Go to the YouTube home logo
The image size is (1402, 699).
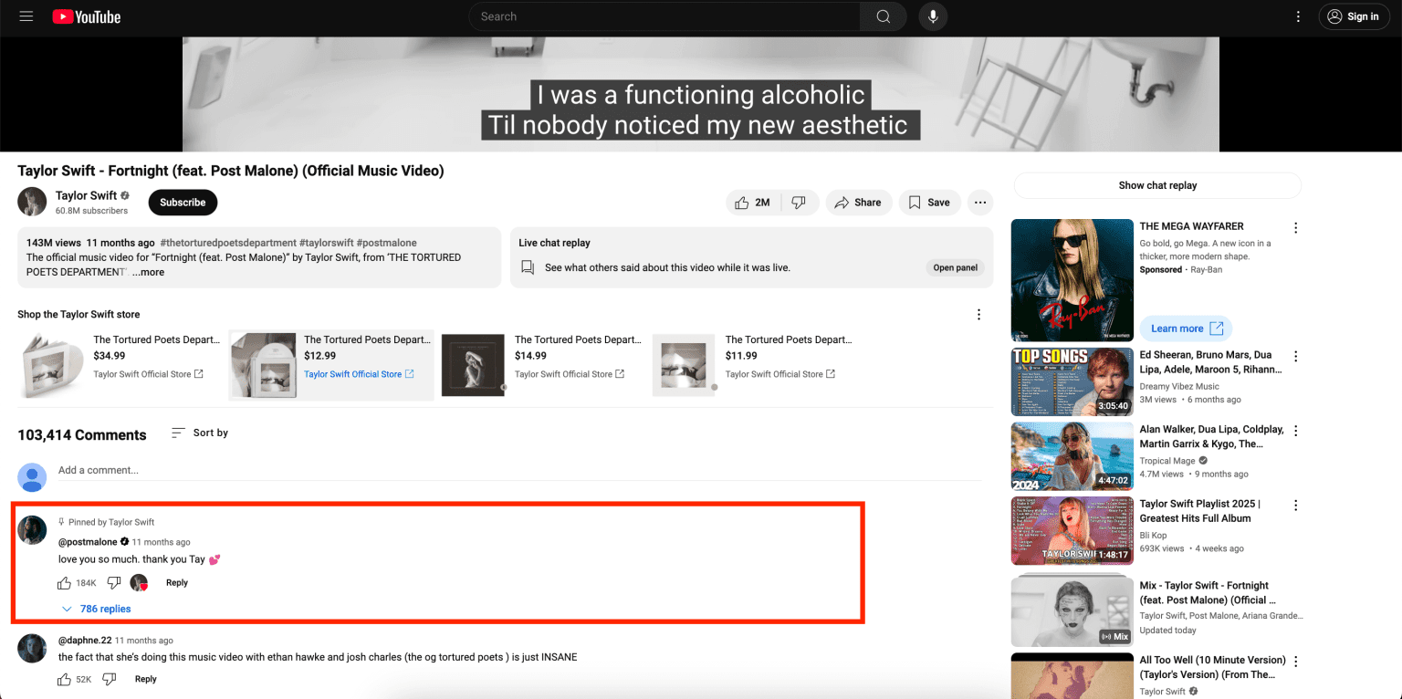(87, 16)
